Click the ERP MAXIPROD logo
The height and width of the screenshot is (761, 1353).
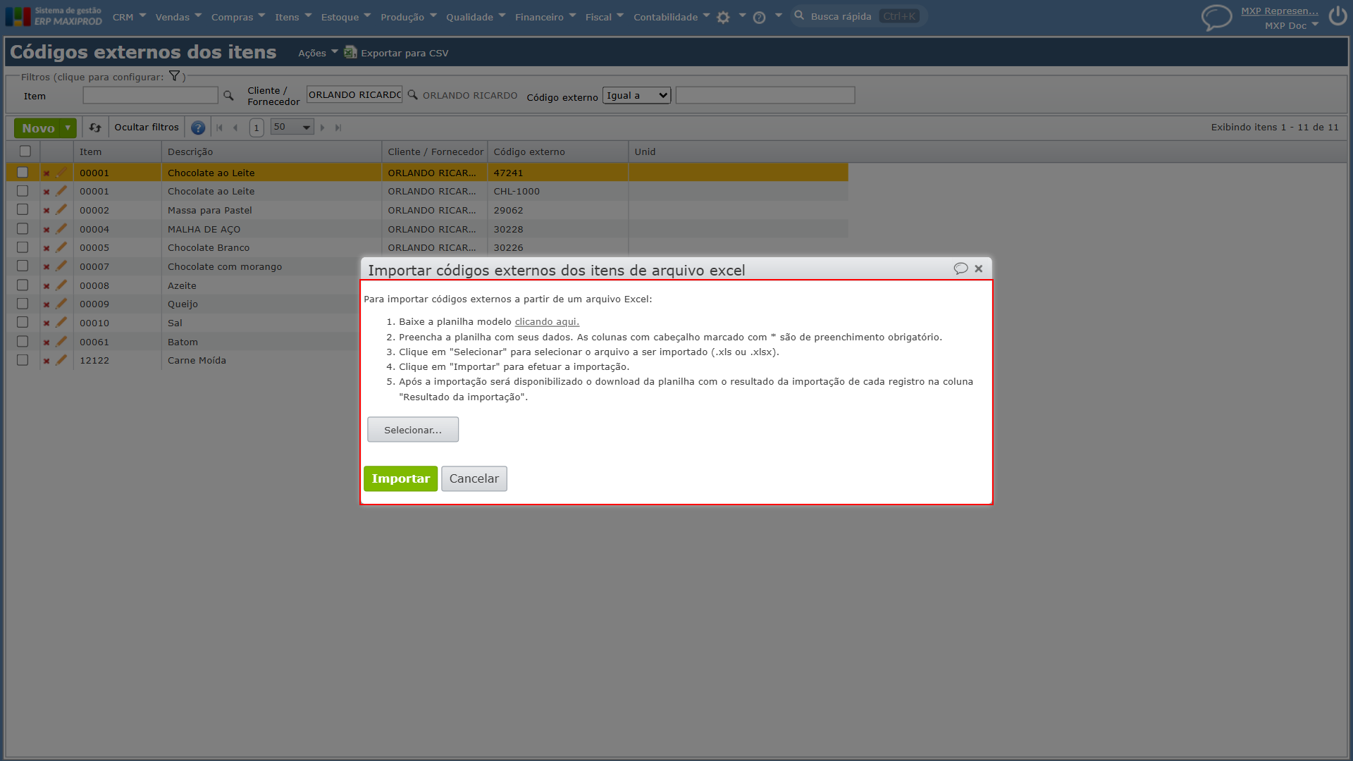[54, 16]
